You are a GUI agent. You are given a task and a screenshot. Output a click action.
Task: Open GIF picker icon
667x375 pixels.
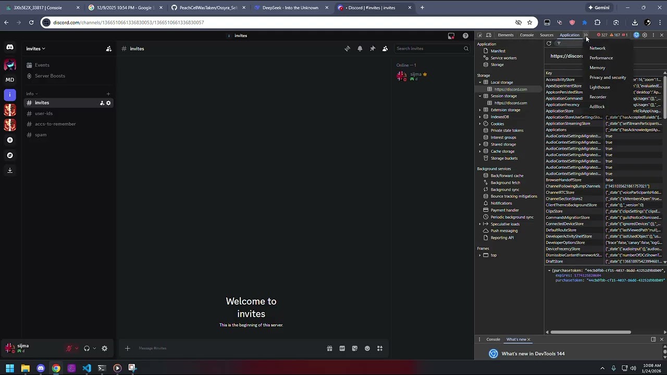click(x=342, y=348)
